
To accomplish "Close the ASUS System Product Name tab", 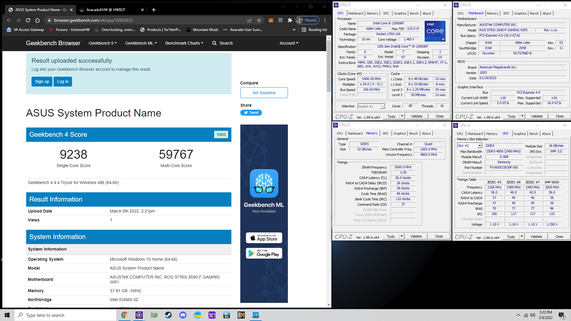I will coord(71,10).
